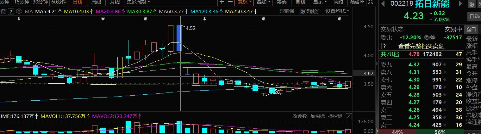Toggle MA60 line indicator

[x=174, y=12]
